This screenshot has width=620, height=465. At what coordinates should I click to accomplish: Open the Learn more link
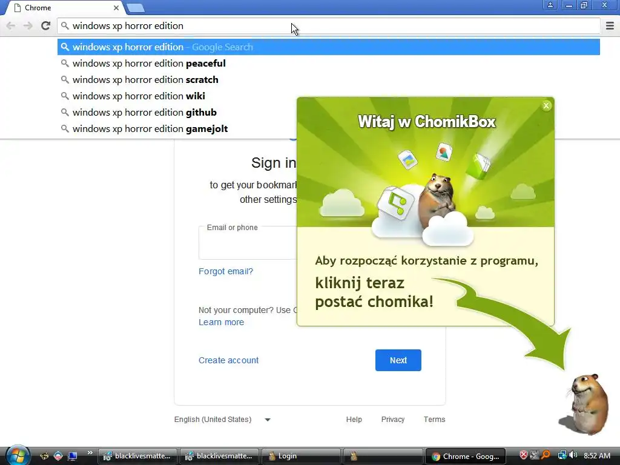pyautogui.click(x=221, y=322)
